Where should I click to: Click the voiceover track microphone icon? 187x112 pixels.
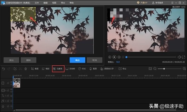(x=3, y=106)
